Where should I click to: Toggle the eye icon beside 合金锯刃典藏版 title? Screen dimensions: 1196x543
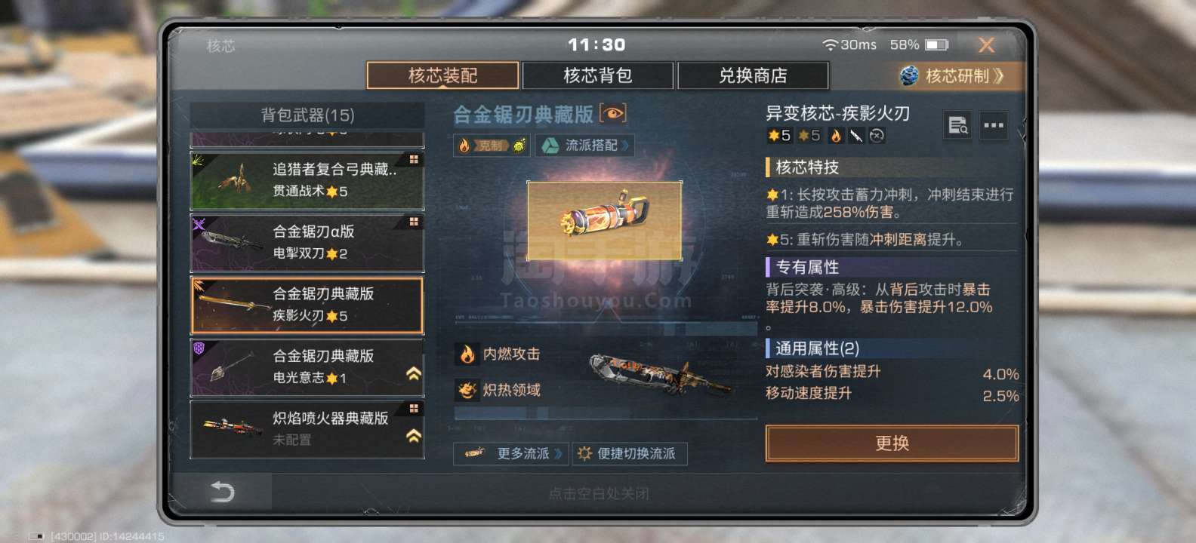click(612, 113)
